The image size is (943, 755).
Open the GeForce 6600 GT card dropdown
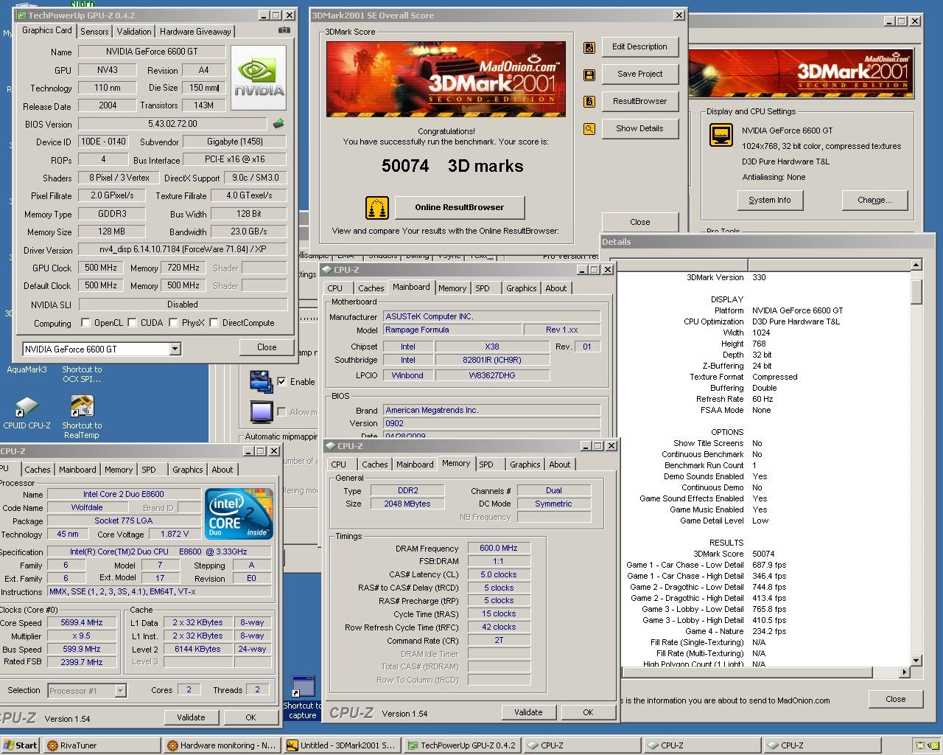tap(175, 349)
